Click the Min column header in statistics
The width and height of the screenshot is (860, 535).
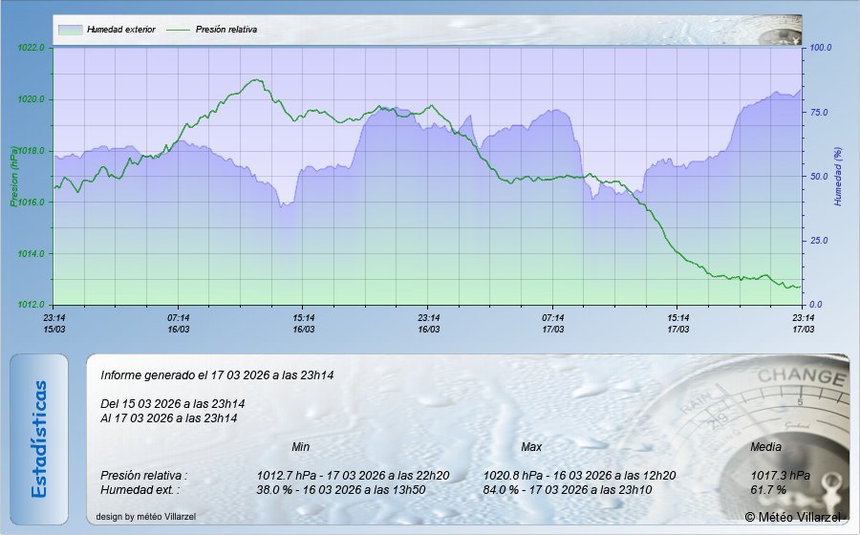tap(300, 447)
